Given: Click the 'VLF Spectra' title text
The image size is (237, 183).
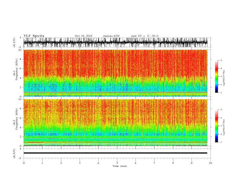Looking at the screenshot, I should click(34, 36).
